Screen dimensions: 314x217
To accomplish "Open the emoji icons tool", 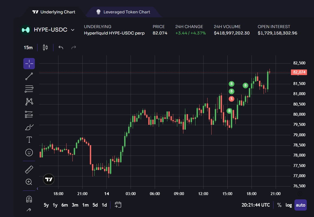I will [29, 153].
